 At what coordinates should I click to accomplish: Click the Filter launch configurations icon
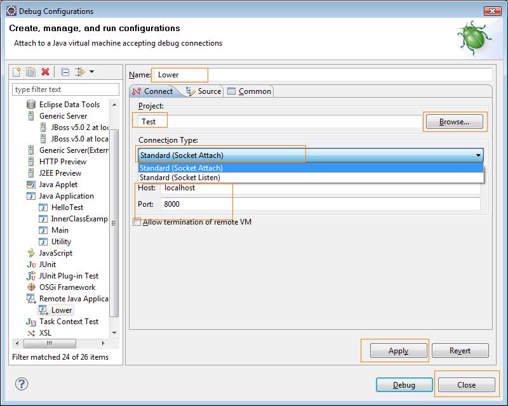coord(81,72)
